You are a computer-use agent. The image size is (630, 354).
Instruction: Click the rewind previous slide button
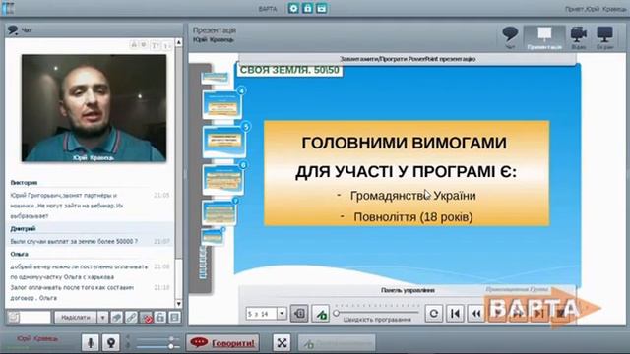click(476, 313)
